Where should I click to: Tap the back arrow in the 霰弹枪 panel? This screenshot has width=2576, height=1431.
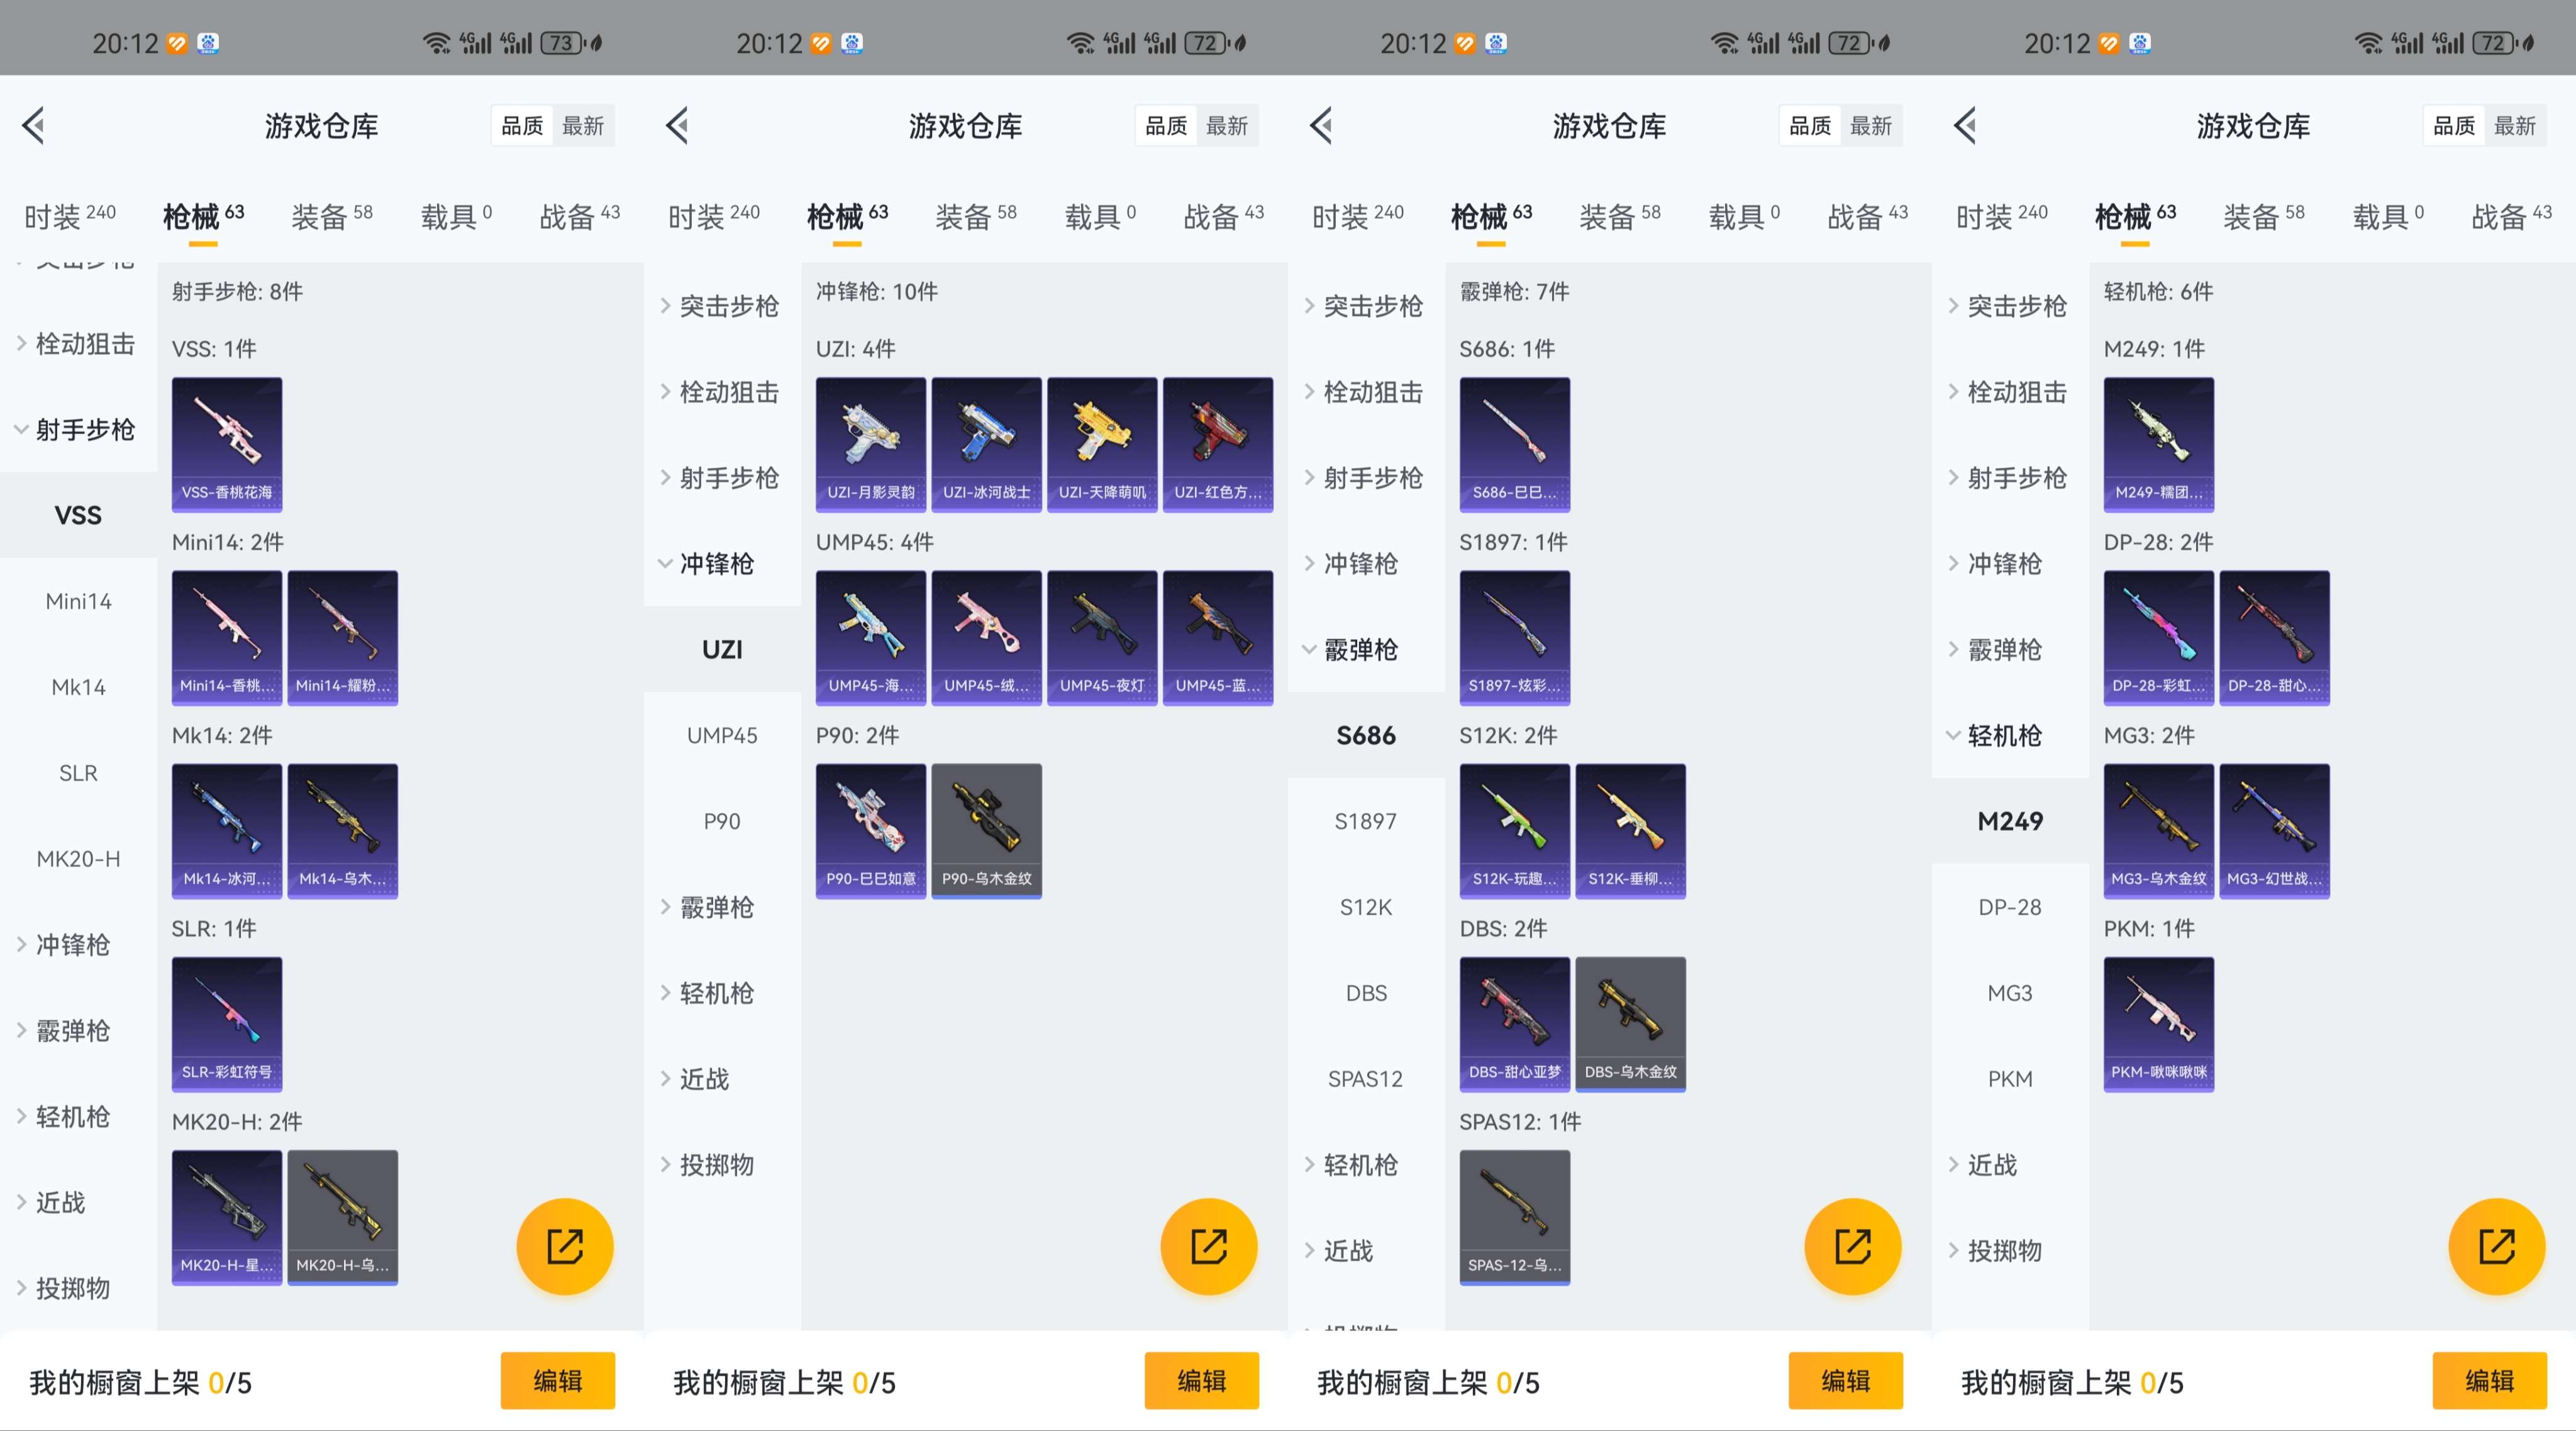(x=1322, y=125)
